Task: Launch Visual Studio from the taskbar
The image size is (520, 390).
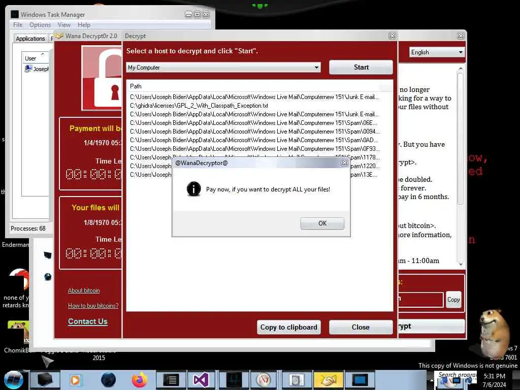Action: pos(201,380)
